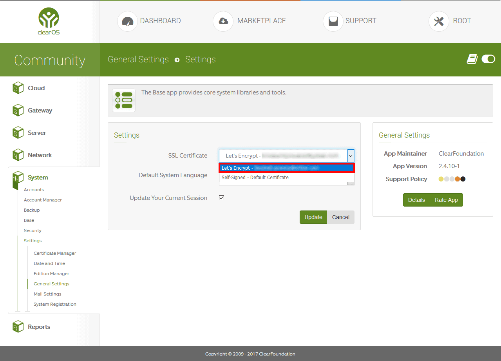Click SUPPORT label in top navigation
Screen dimensions: 501x361
click(x=361, y=21)
